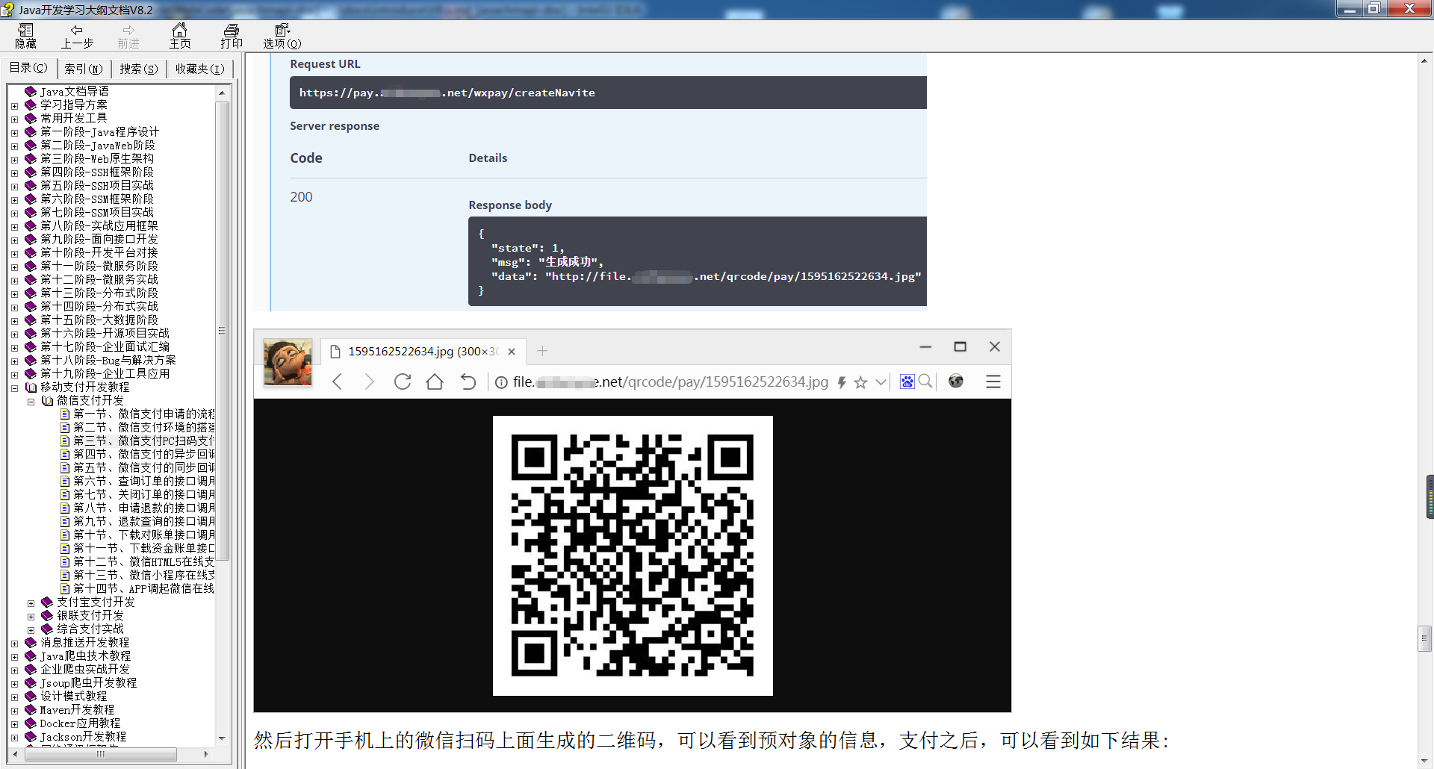Select the 1595162522634.jpg browser tab
The height and width of the screenshot is (769, 1434).
[x=423, y=351]
